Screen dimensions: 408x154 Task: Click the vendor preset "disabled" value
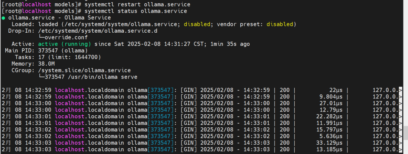pos(280,24)
